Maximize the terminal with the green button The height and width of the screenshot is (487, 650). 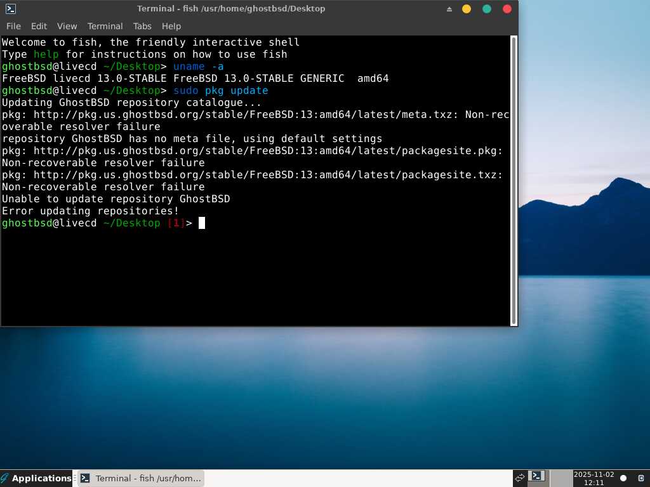tap(487, 9)
